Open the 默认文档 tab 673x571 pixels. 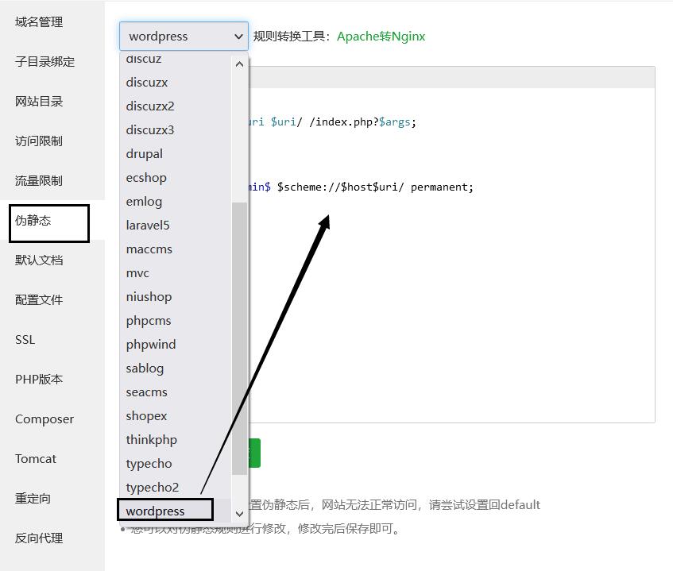[x=39, y=260]
